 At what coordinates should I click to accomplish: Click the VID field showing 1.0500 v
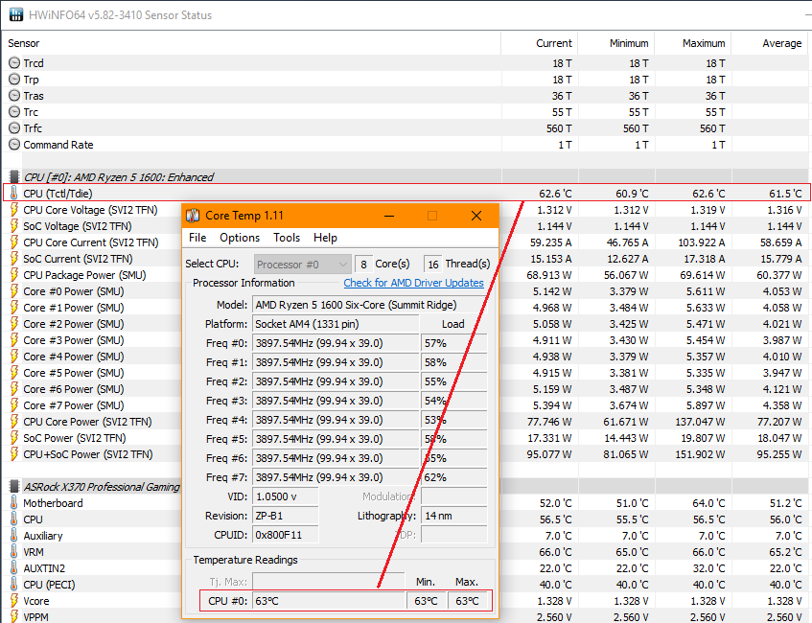(x=286, y=496)
